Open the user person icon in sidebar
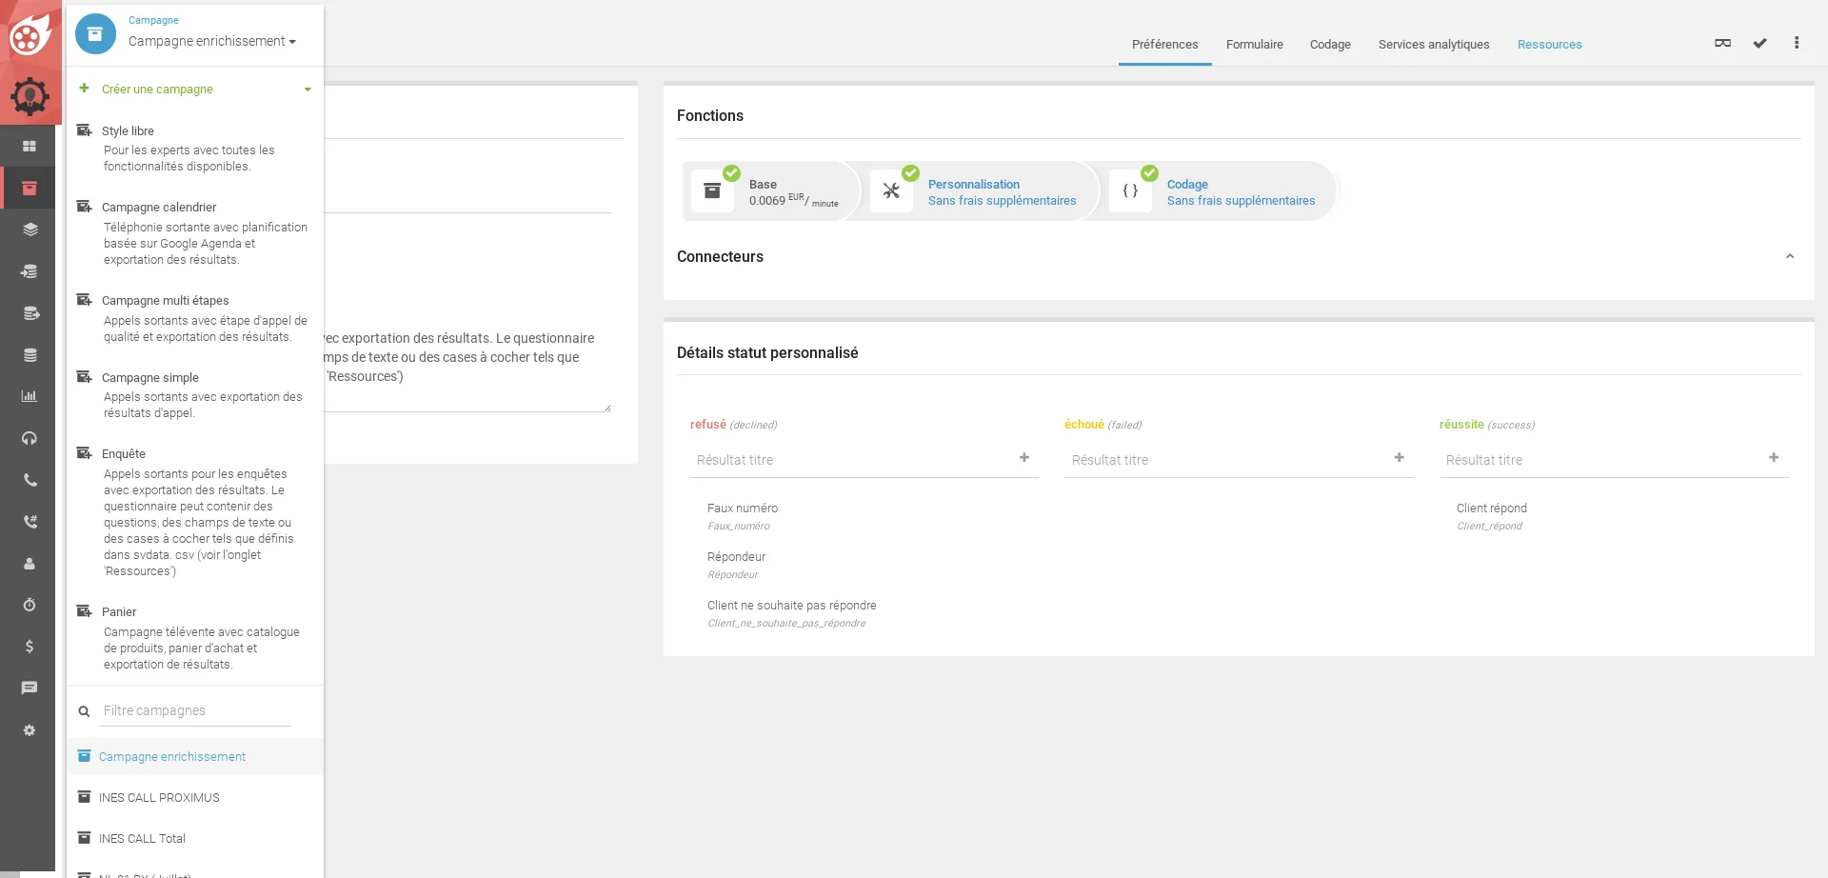 coord(30,564)
